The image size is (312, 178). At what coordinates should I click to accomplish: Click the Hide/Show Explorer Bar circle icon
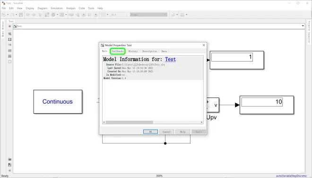click(x=10, y=26)
